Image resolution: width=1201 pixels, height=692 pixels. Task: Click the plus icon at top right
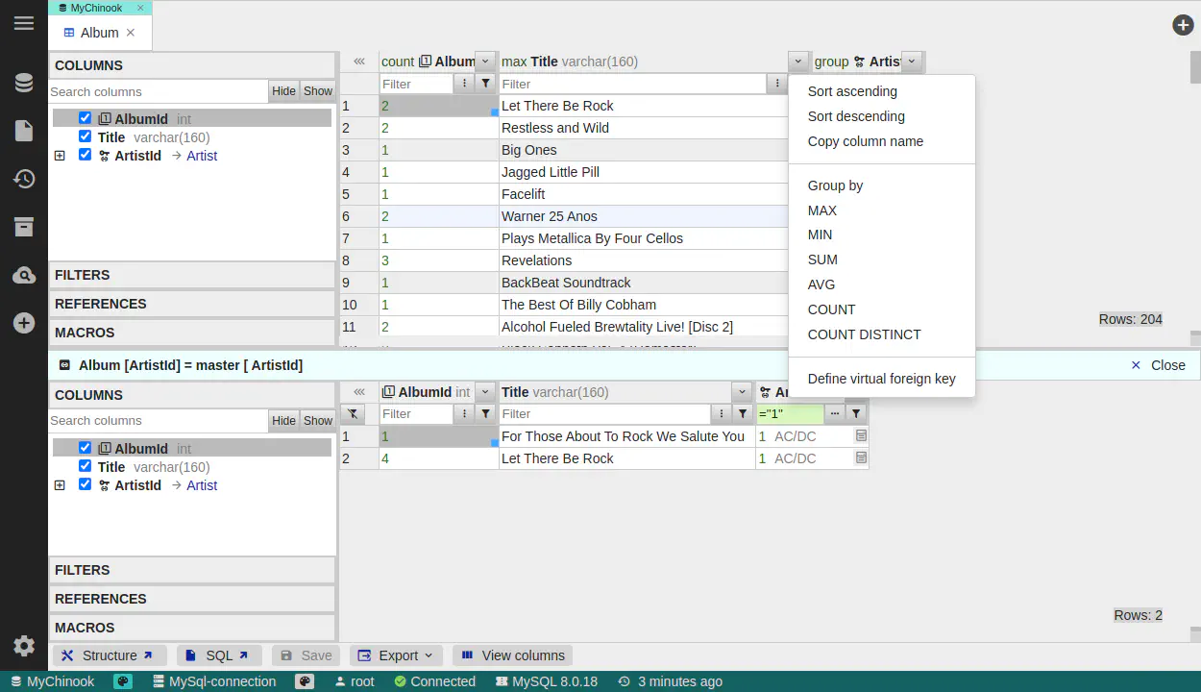(1183, 25)
